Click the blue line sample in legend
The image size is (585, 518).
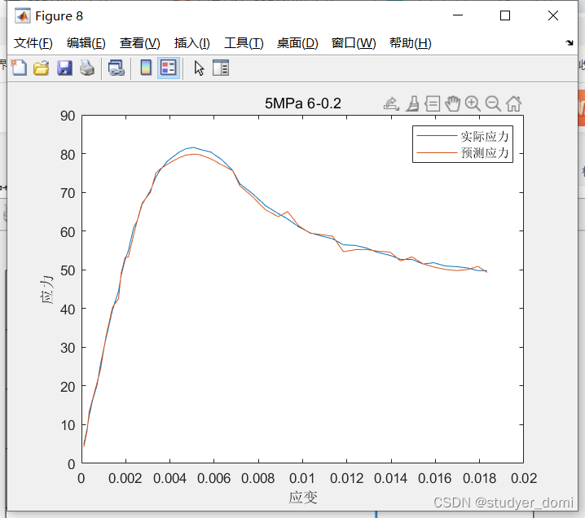(x=437, y=136)
